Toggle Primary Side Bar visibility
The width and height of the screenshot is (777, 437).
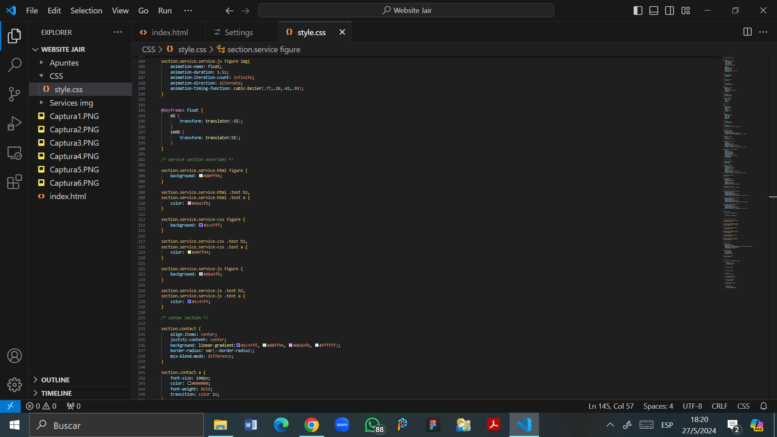638,11
